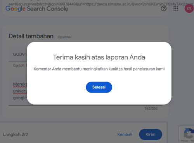
Task: Click the Search Console title text
Action: [47, 9]
